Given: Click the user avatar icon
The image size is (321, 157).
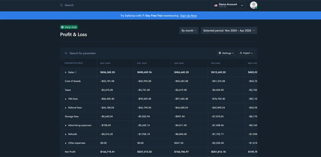Looking at the screenshot, I should pos(253,5).
